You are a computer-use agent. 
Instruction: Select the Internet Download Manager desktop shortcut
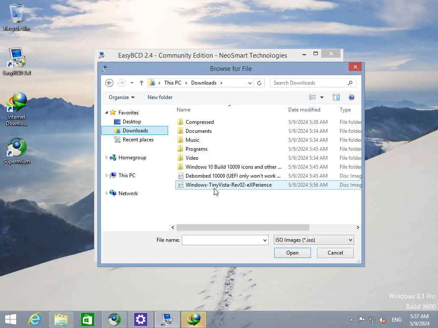[17, 110]
